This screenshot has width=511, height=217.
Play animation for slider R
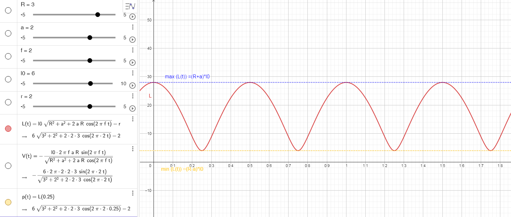(x=132, y=17)
